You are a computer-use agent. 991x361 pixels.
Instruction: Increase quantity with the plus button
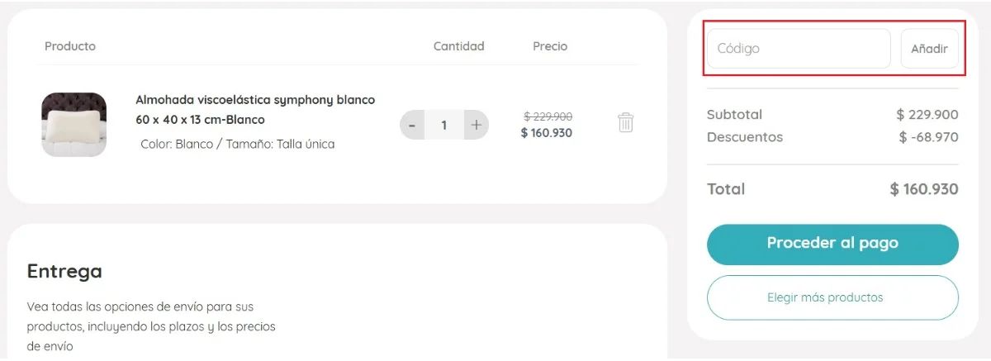[x=477, y=125]
